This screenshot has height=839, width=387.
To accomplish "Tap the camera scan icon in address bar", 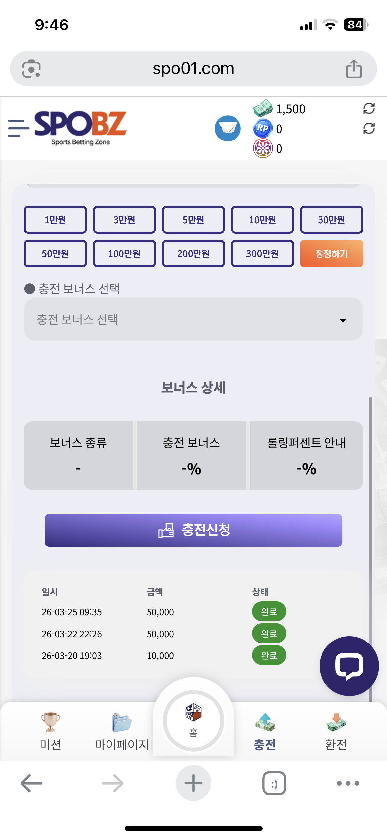I will point(31,69).
